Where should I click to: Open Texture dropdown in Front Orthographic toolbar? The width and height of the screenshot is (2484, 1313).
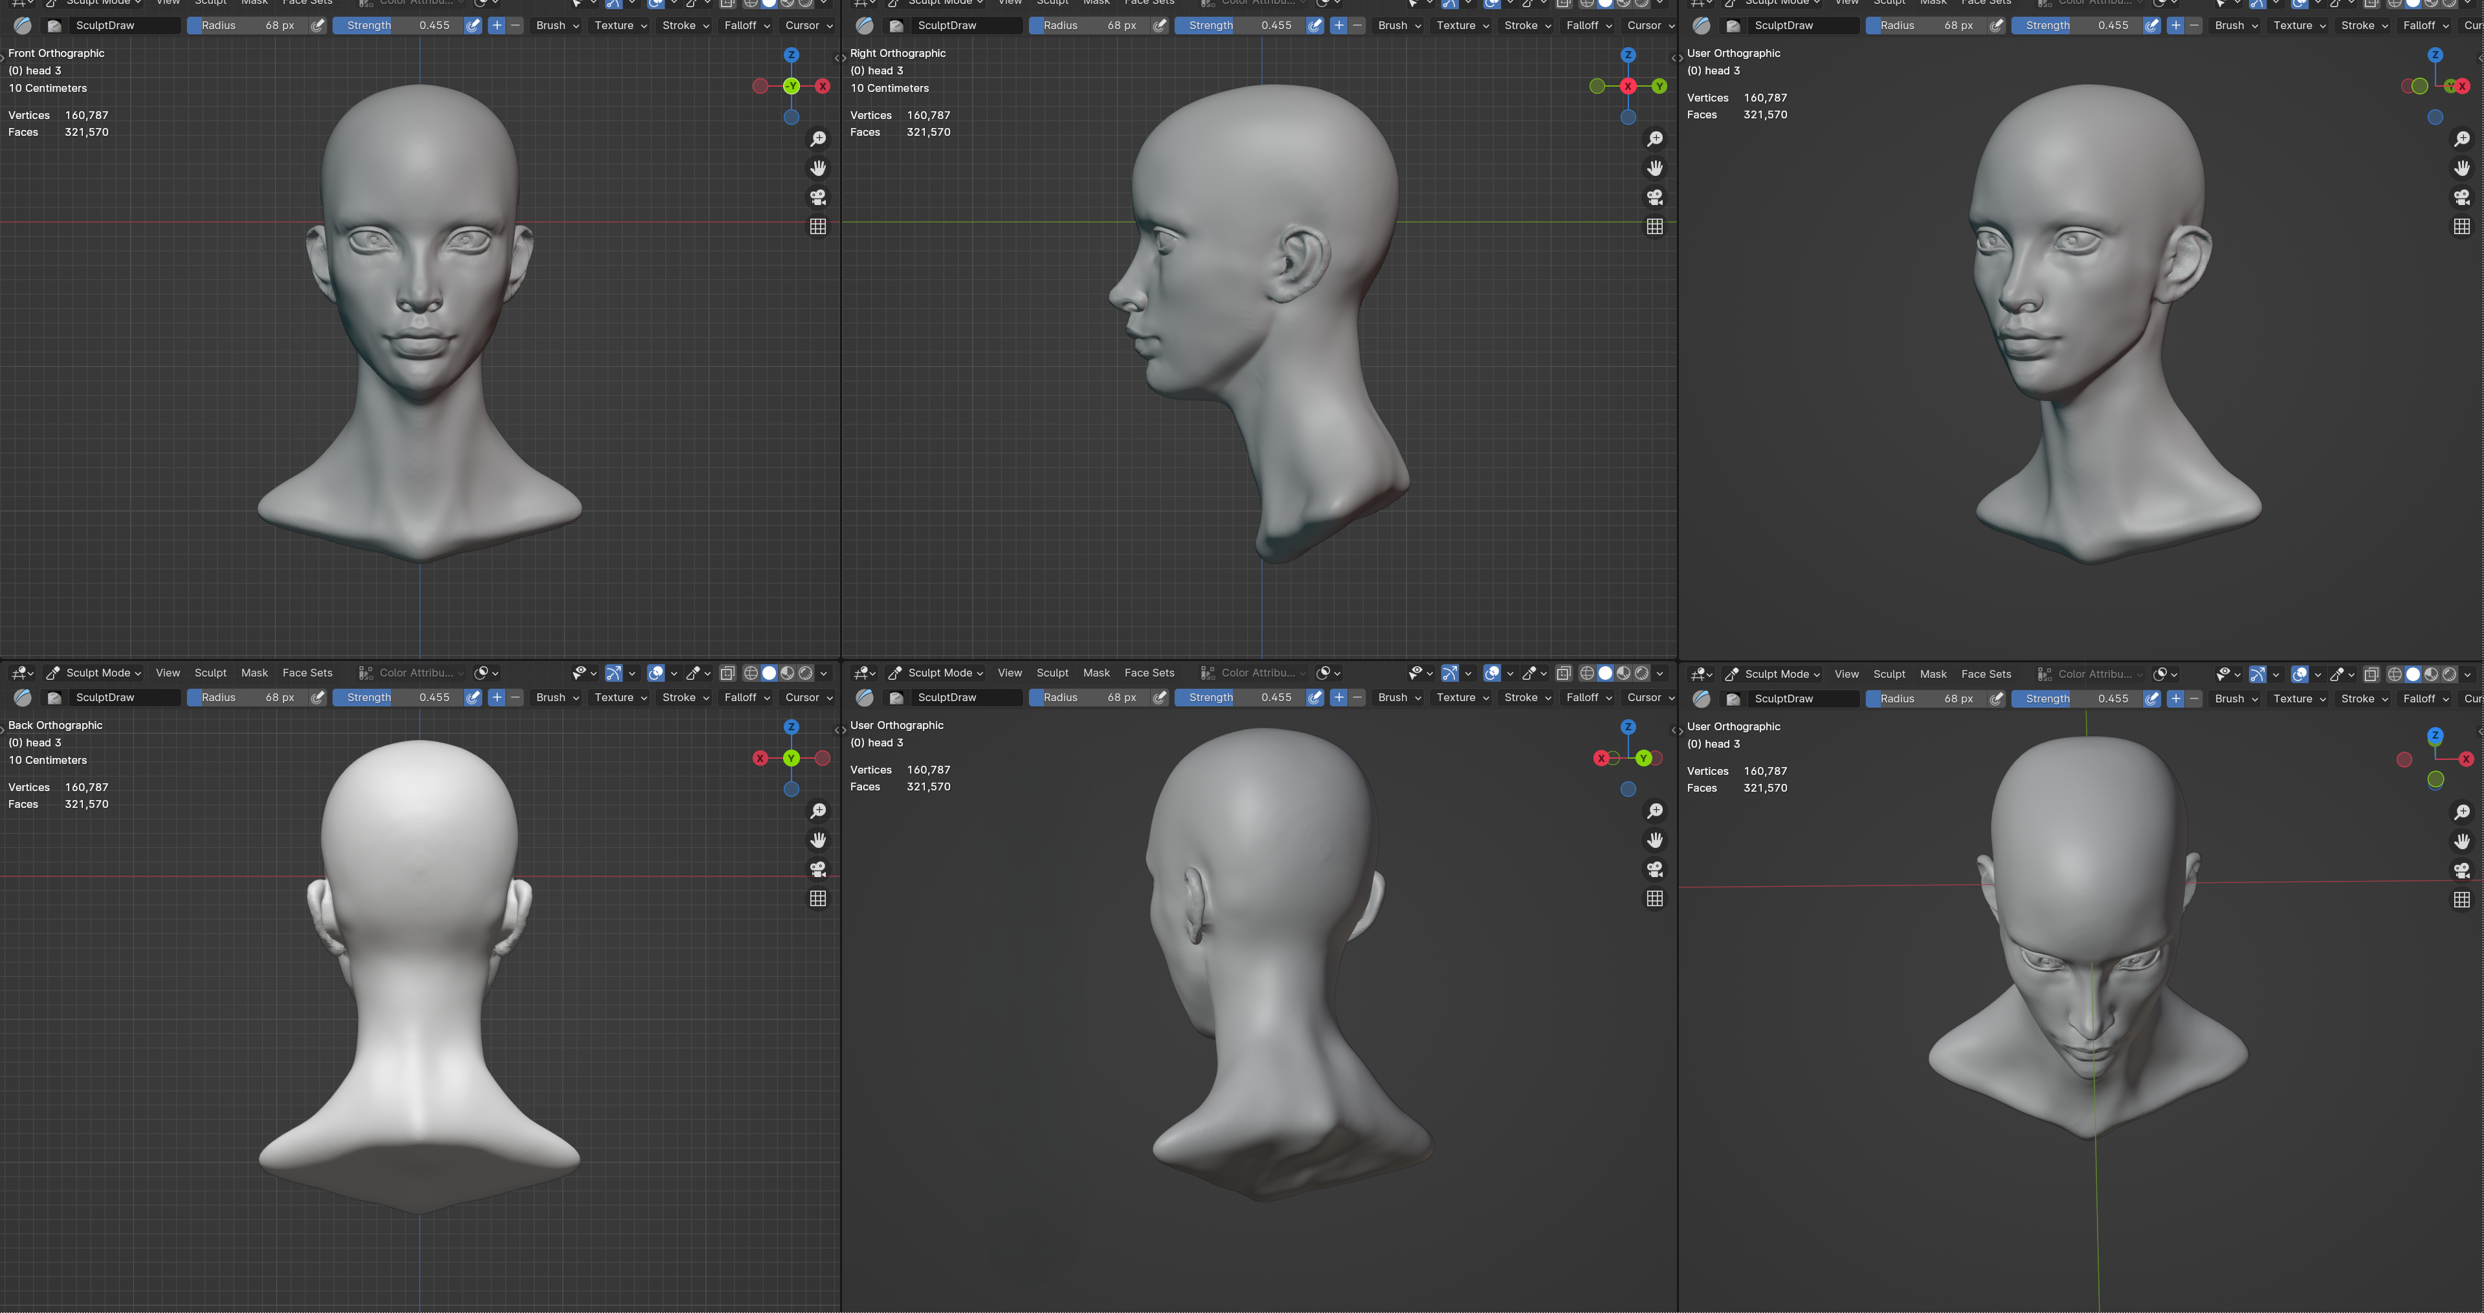[620, 25]
